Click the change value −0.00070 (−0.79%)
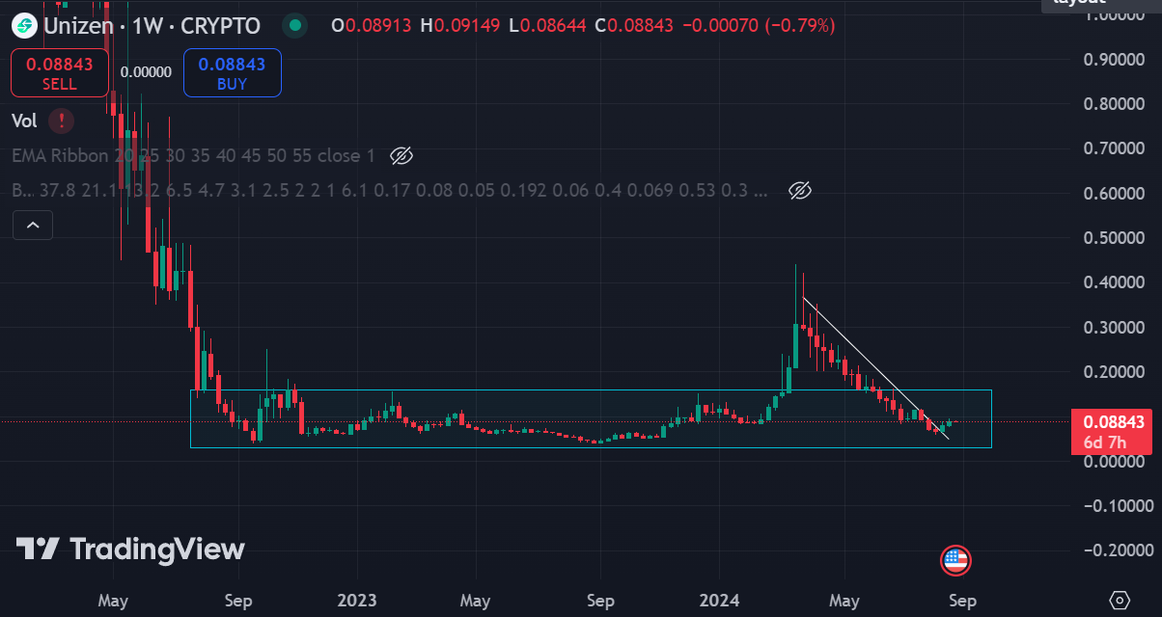This screenshot has height=617, width=1162. point(759,26)
